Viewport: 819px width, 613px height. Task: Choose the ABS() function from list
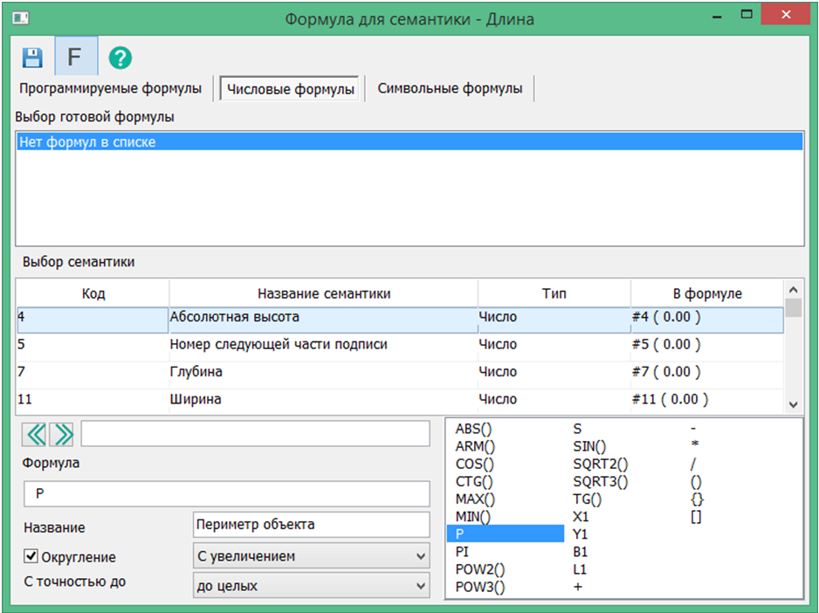[475, 429]
